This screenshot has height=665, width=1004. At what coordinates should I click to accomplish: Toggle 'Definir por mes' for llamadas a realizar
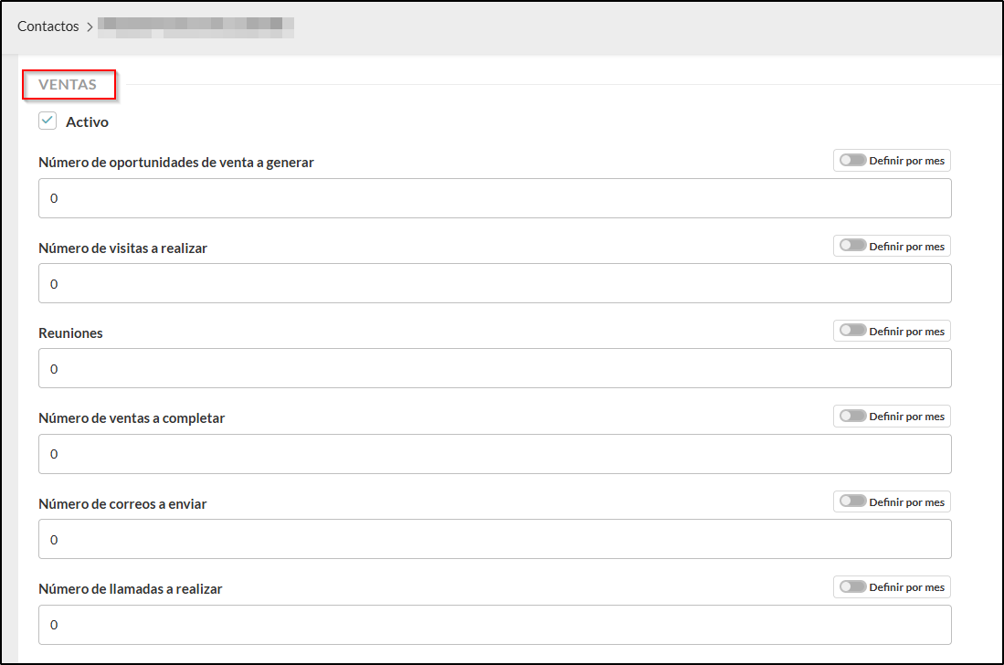853,586
